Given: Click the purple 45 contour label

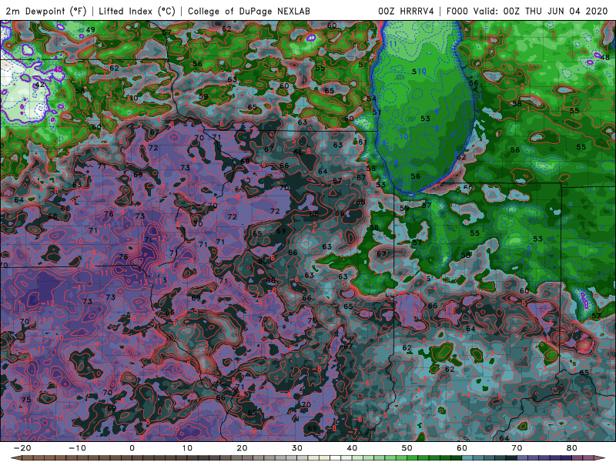Looking at the screenshot, I should click(x=59, y=69).
